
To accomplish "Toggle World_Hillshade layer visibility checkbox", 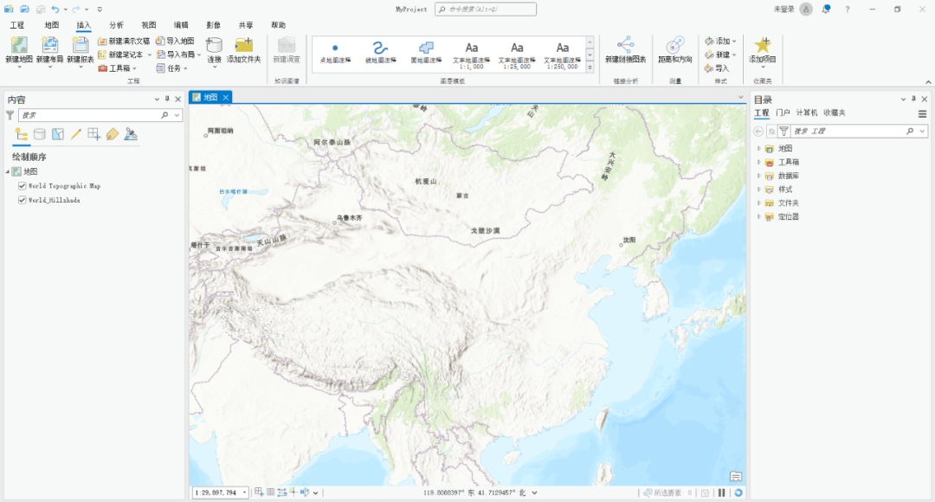I will pos(23,199).
